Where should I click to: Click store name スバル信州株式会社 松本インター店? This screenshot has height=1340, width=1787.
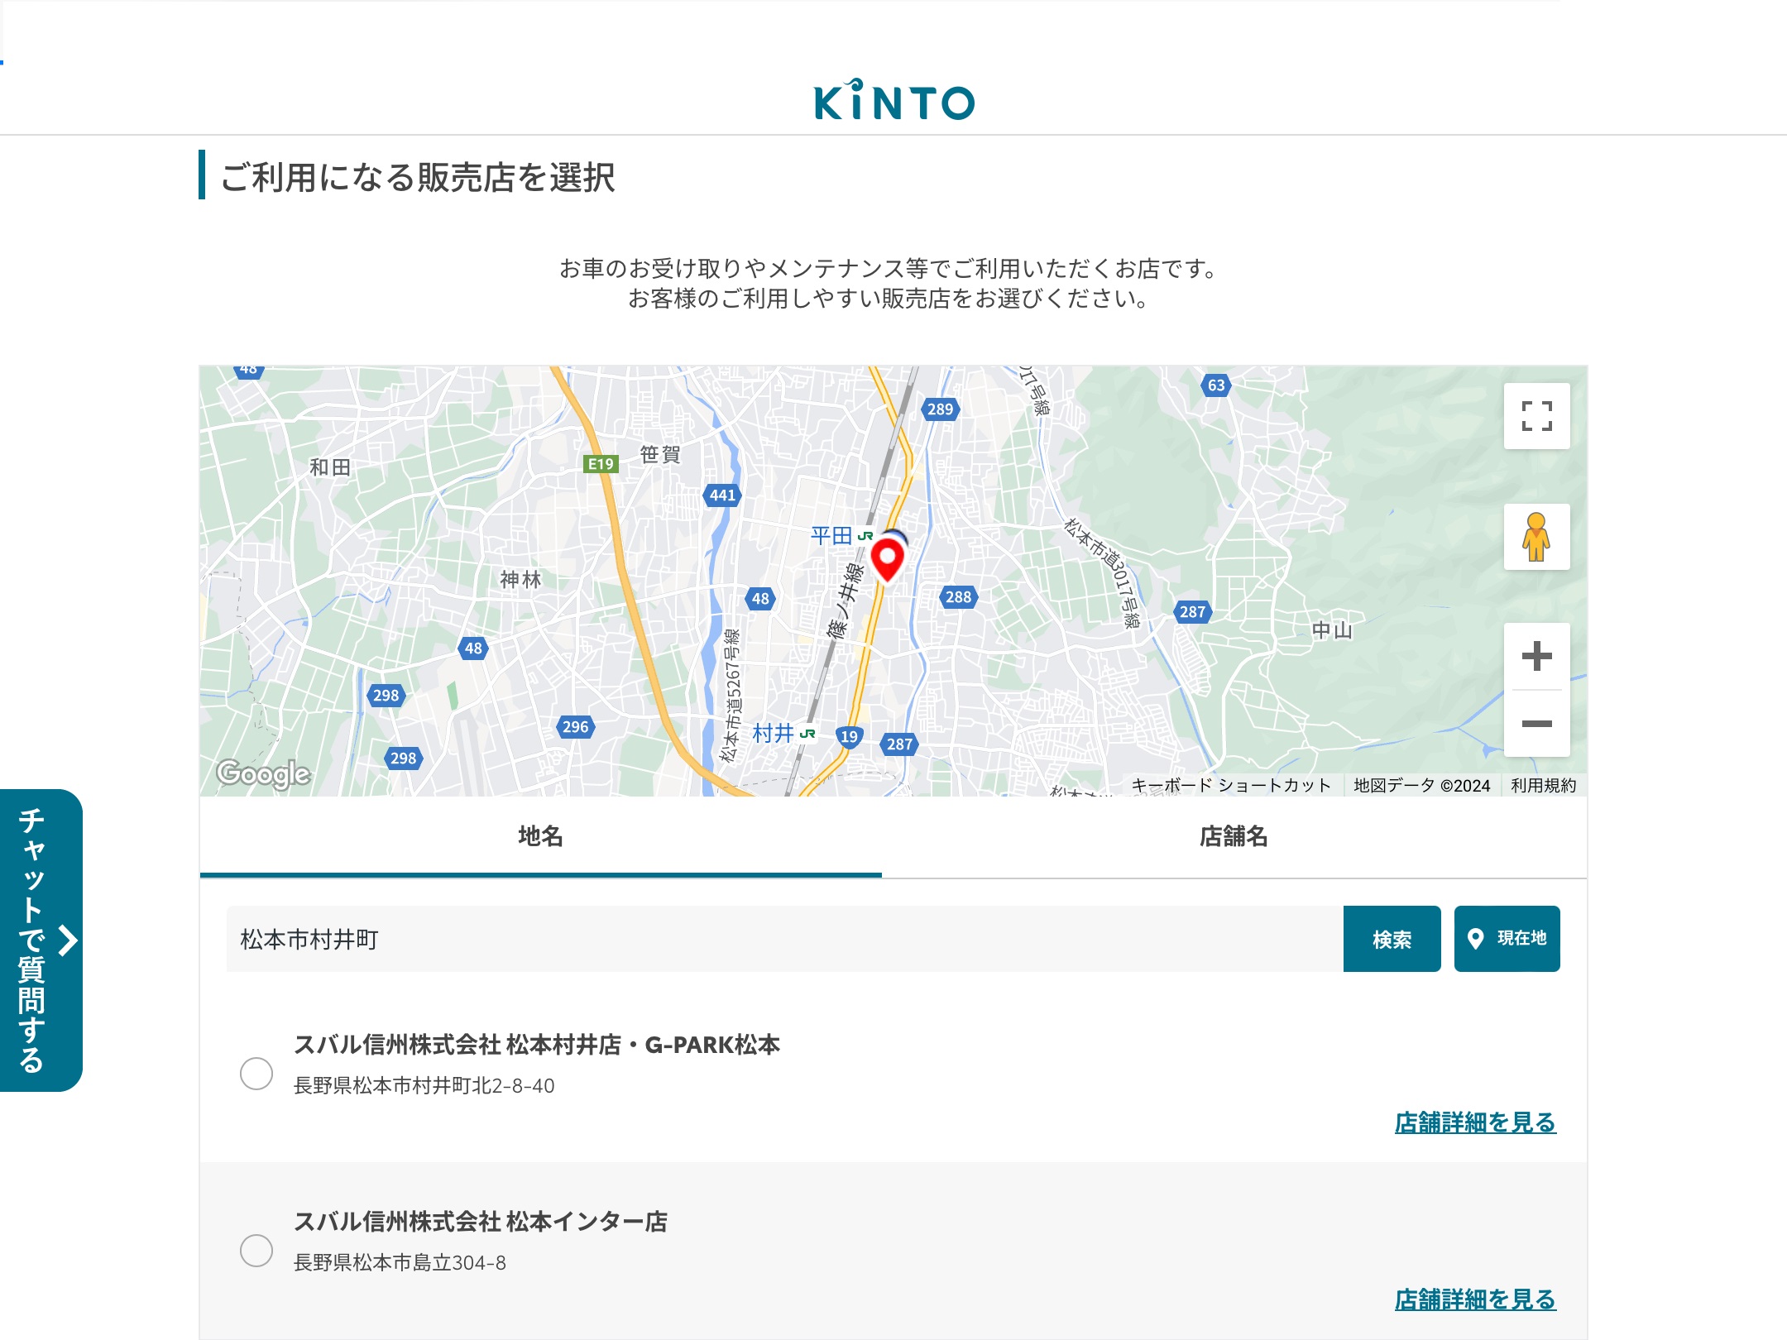(x=481, y=1222)
